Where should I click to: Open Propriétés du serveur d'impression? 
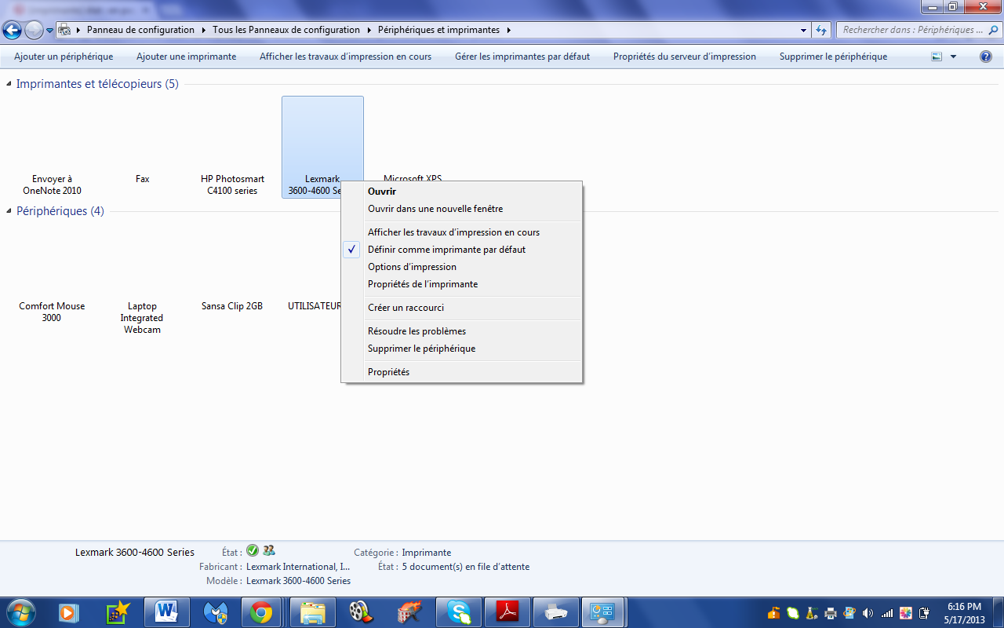point(685,57)
